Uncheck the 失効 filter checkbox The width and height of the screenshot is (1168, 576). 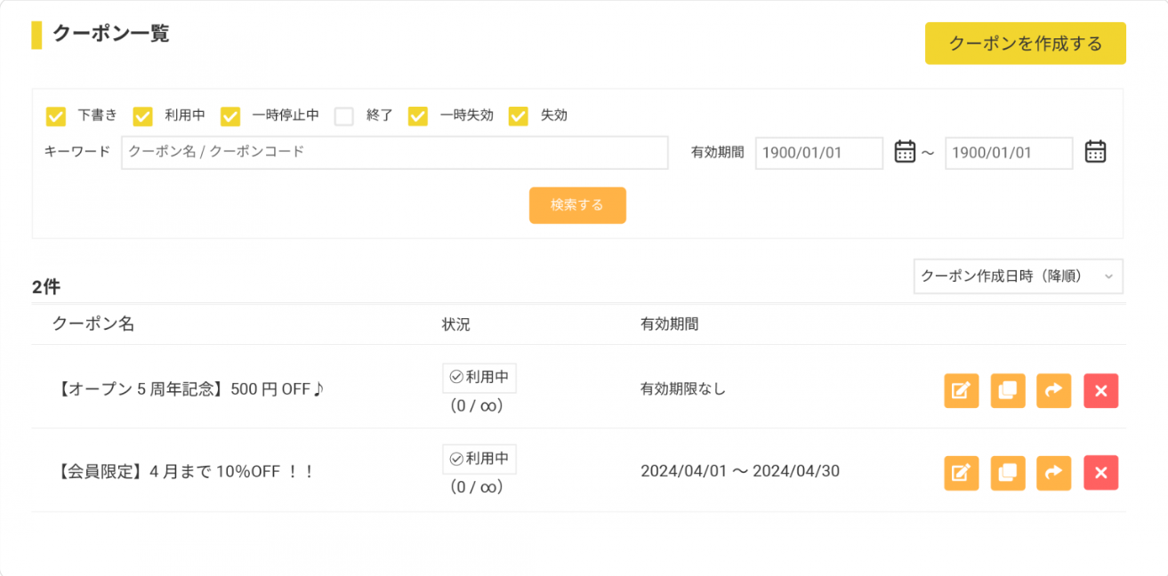519,116
